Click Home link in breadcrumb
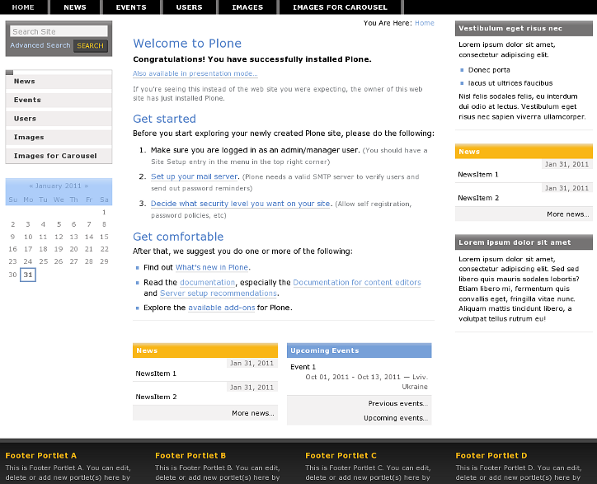The image size is (597, 484). click(425, 23)
